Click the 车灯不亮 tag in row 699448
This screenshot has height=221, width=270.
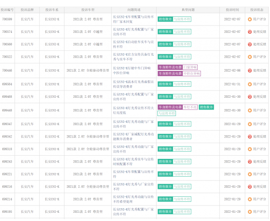coord(190,107)
